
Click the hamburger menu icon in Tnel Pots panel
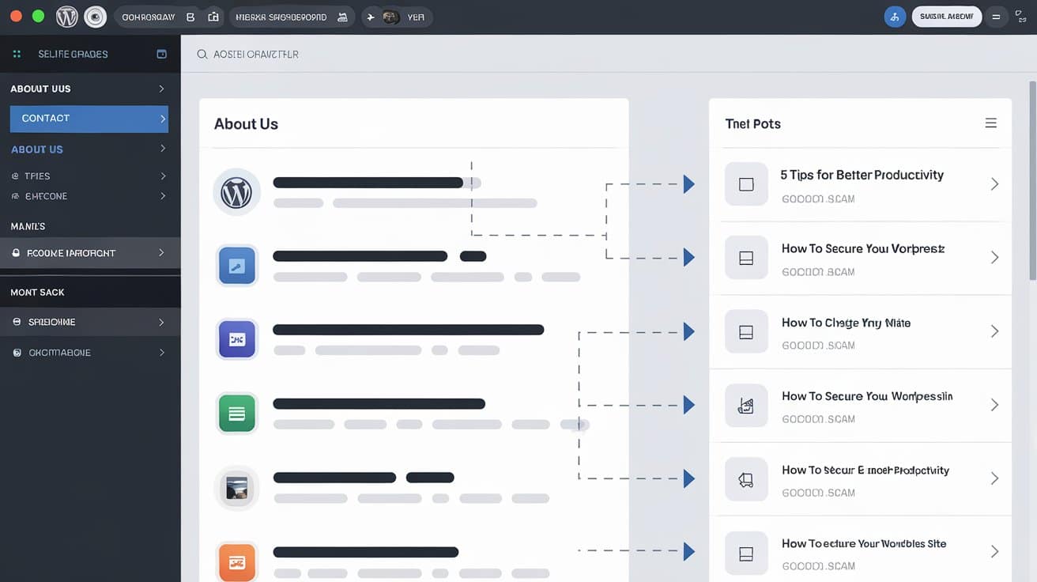click(x=990, y=123)
